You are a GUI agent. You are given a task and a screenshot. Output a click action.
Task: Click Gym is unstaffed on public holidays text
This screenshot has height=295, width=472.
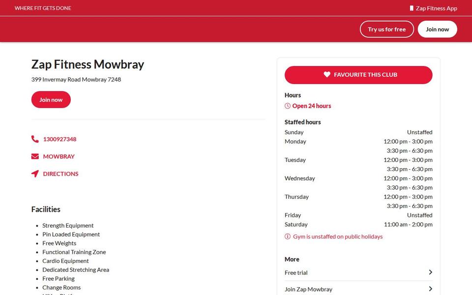(x=338, y=236)
